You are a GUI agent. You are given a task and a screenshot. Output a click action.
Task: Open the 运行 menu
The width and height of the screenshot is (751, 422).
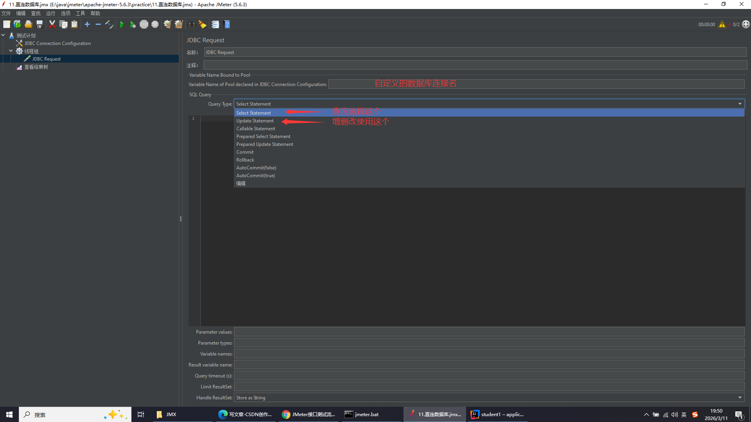tap(50, 13)
